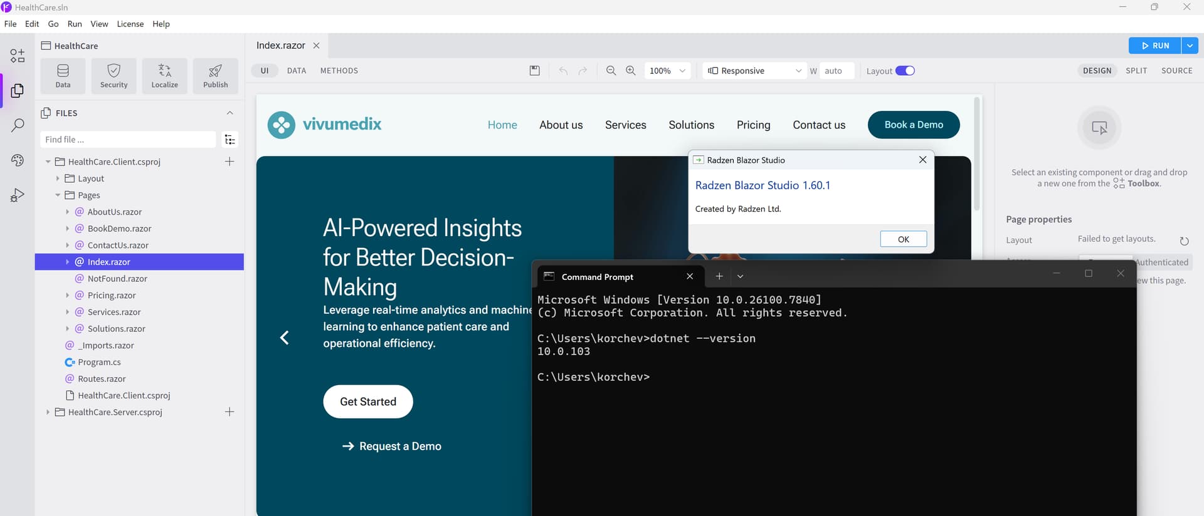Open the License menu
This screenshot has height=516, width=1204.
(x=130, y=24)
